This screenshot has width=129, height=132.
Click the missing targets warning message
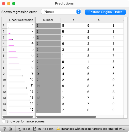(93, 129)
